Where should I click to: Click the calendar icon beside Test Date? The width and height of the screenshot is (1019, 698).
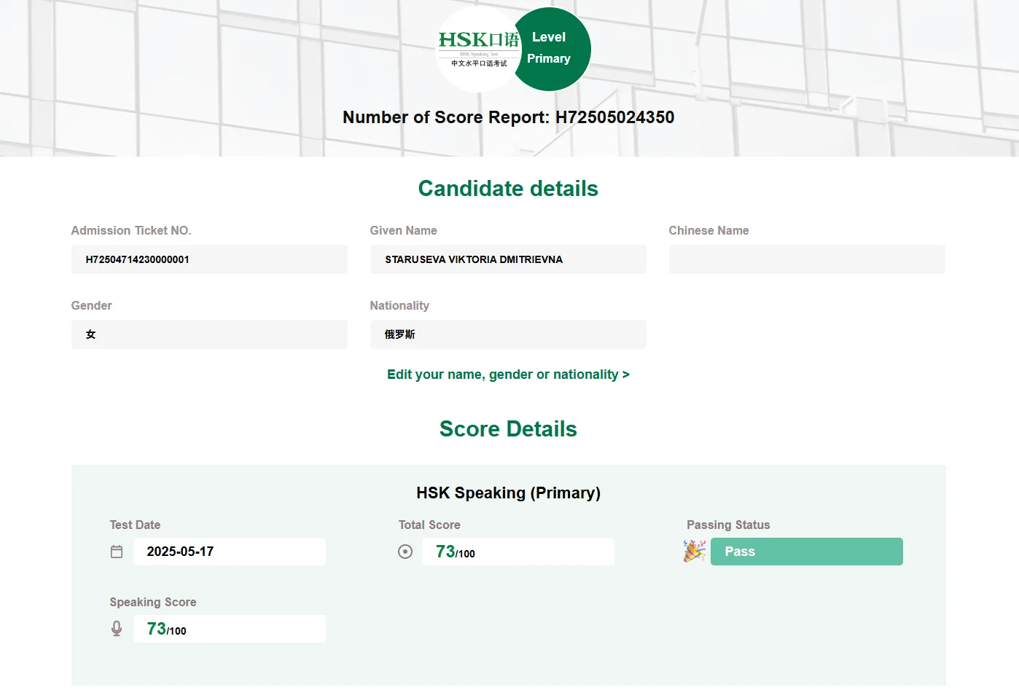tap(117, 552)
